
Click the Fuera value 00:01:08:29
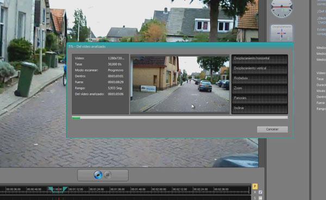tap(116, 82)
